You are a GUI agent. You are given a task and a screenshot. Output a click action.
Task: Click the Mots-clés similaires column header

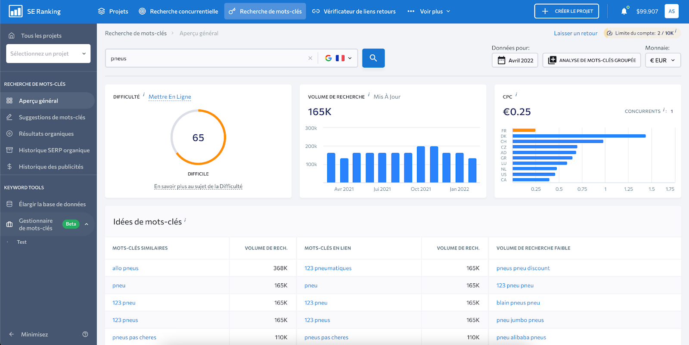[x=140, y=248]
